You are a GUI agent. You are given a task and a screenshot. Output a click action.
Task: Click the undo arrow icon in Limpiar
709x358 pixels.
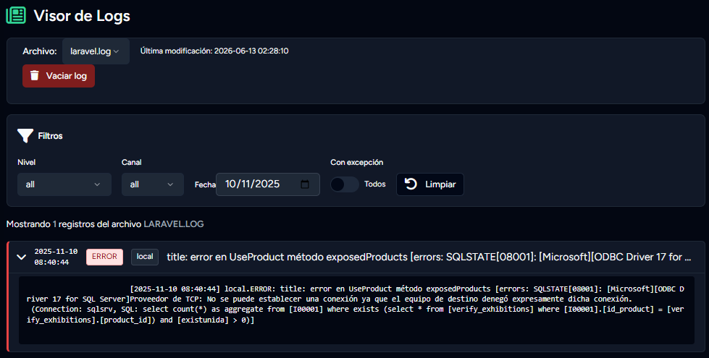click(x=411, y=184)
